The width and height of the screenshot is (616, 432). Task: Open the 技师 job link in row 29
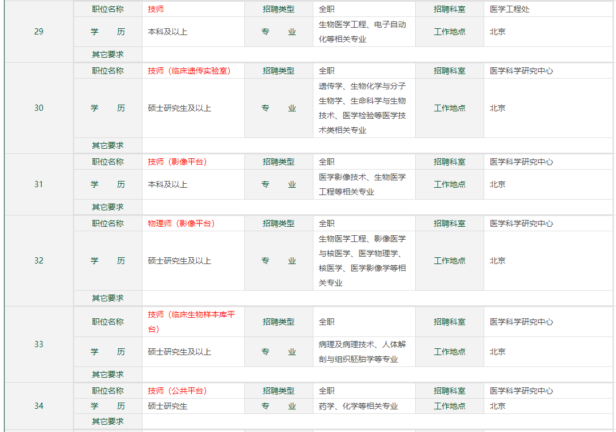156,9
